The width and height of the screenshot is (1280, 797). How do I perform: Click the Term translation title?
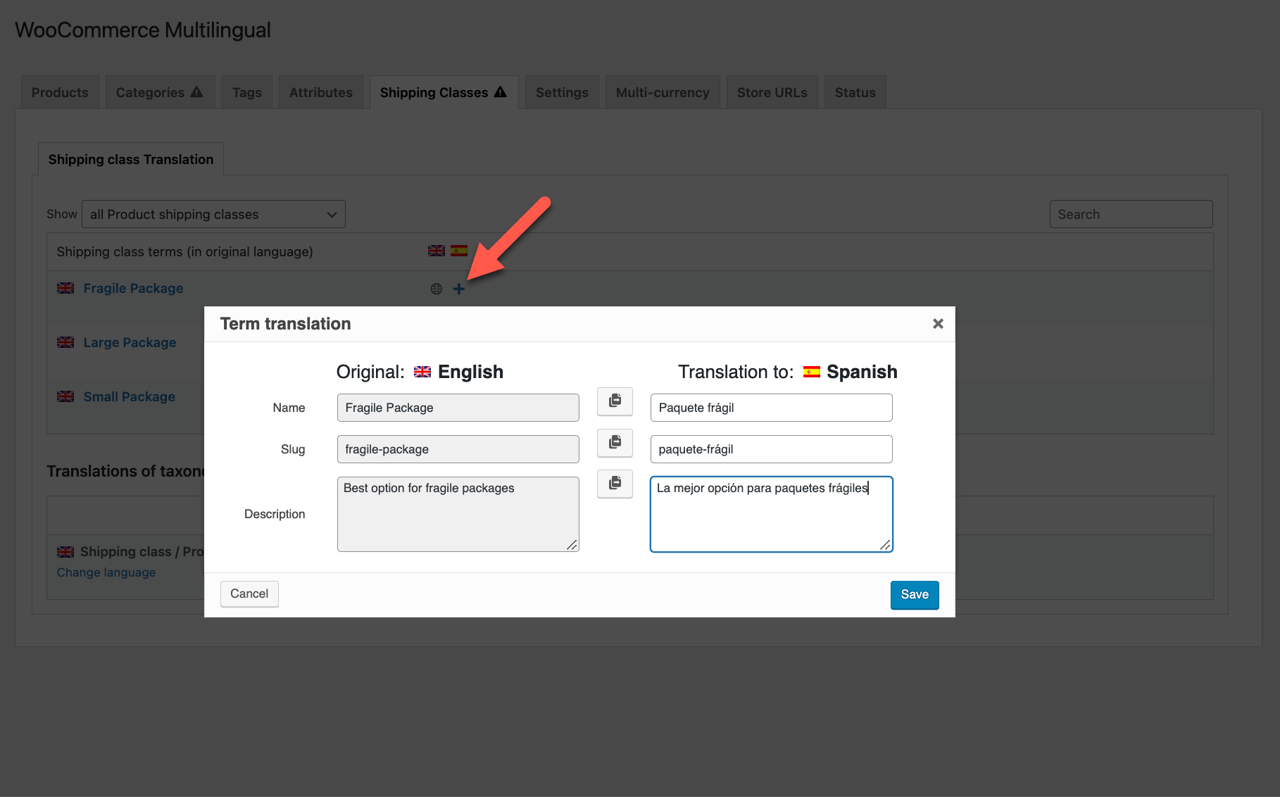point(285,324)
